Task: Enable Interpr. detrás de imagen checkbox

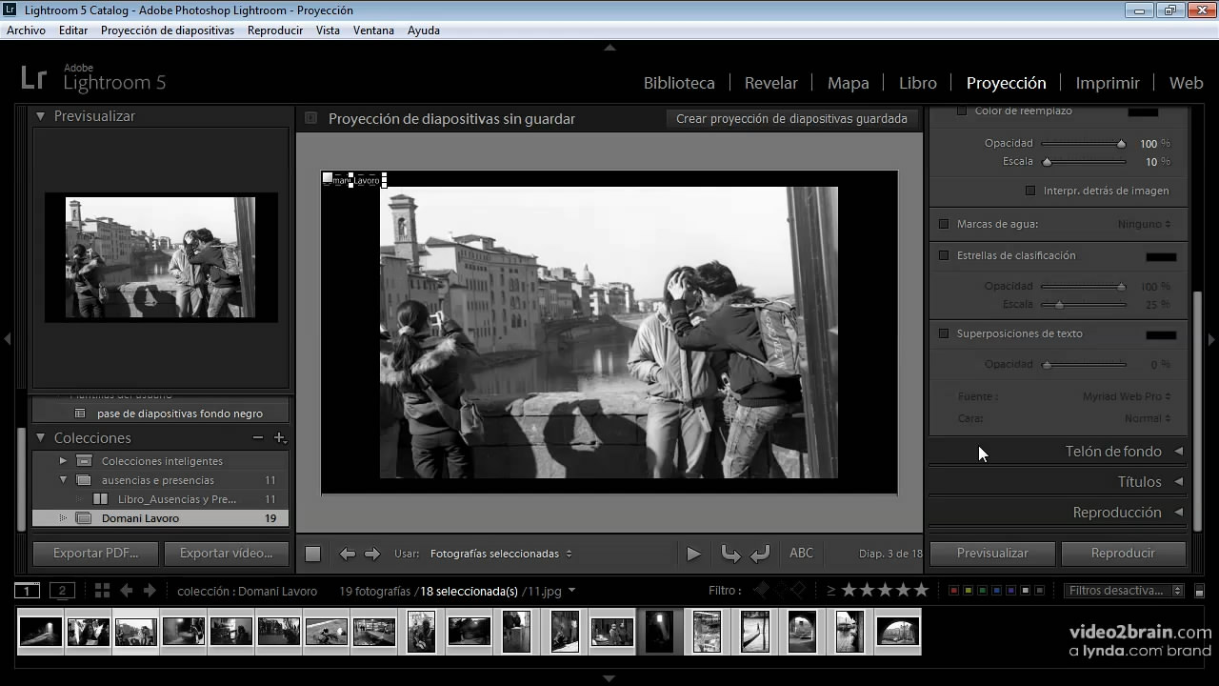Action: click(x=1029, y=191)
